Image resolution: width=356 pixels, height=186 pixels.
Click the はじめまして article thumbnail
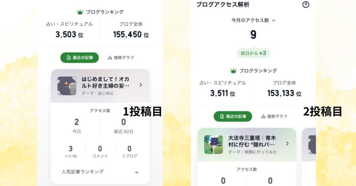point(67,86)
